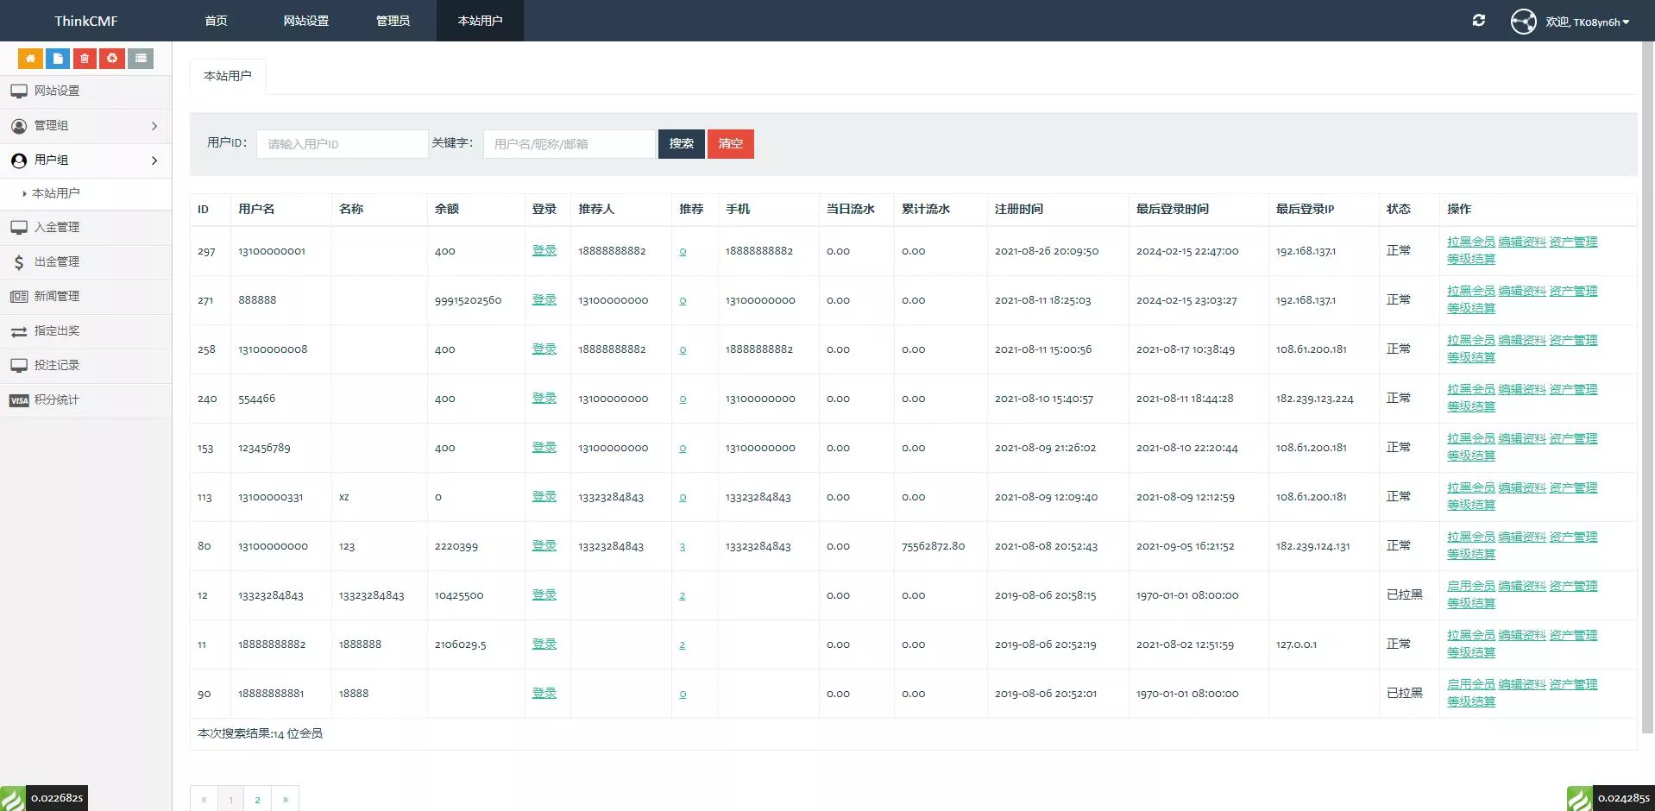Collapse the 用户组 sidebar chevron
Screen dimensions: 1655x811
click(154, 160)
